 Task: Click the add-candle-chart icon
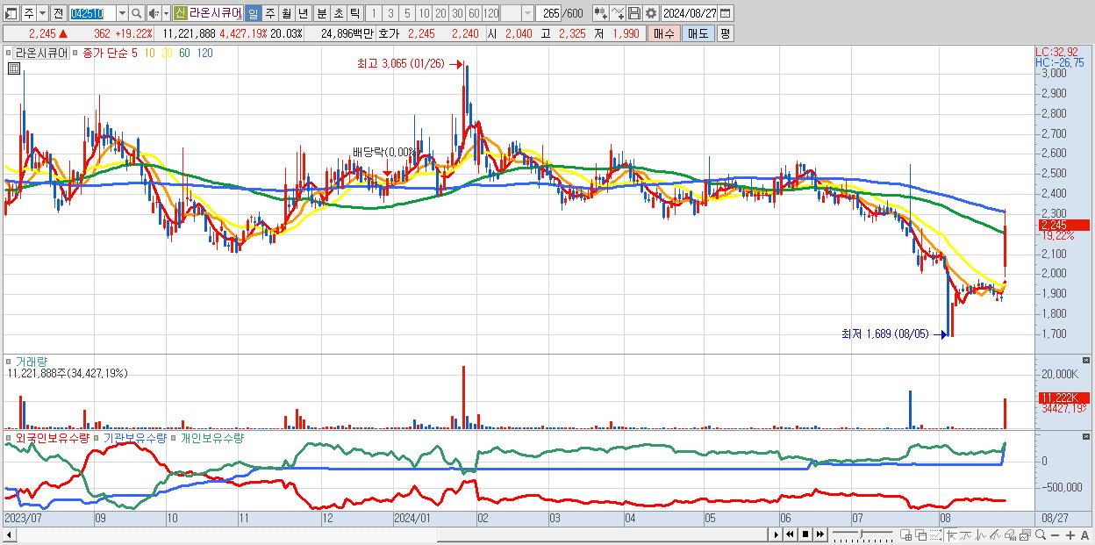point(601,13)
